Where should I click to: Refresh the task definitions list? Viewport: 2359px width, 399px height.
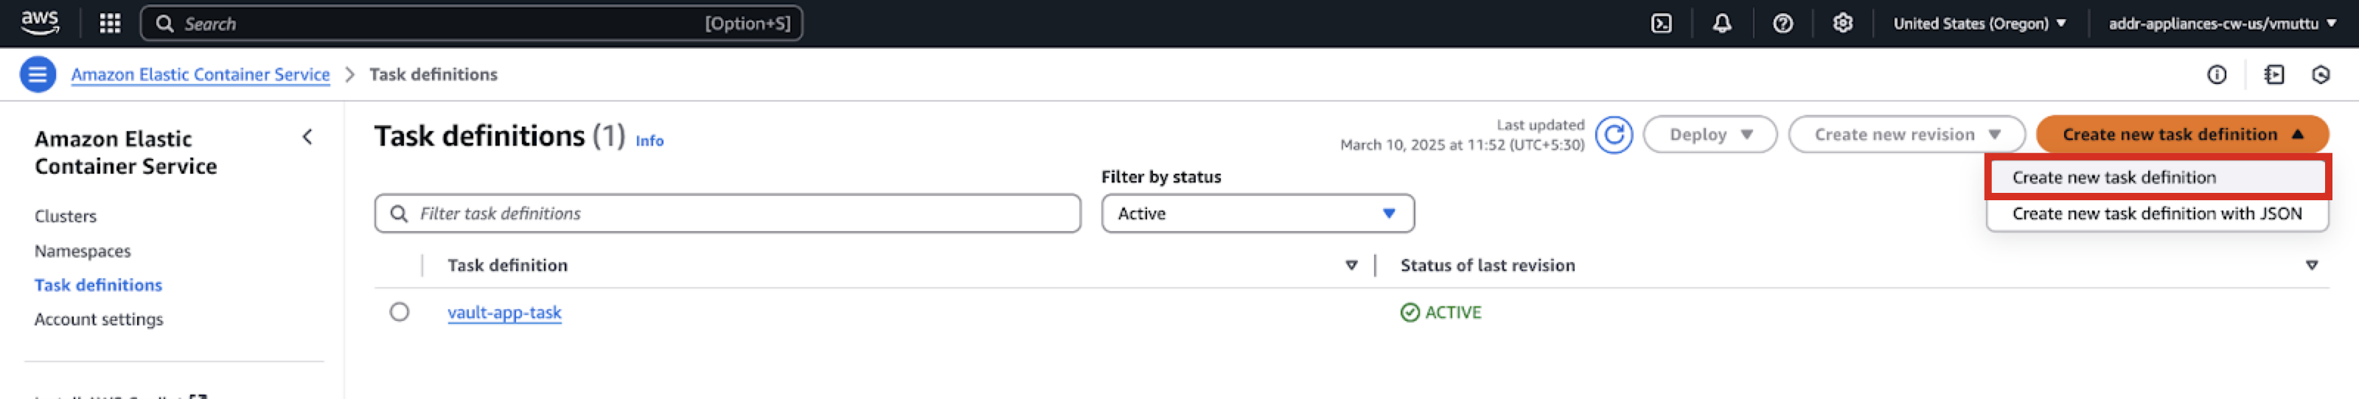(x=1614, y=135)
